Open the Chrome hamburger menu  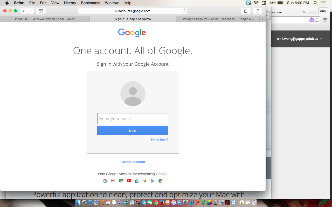(325, 20)
